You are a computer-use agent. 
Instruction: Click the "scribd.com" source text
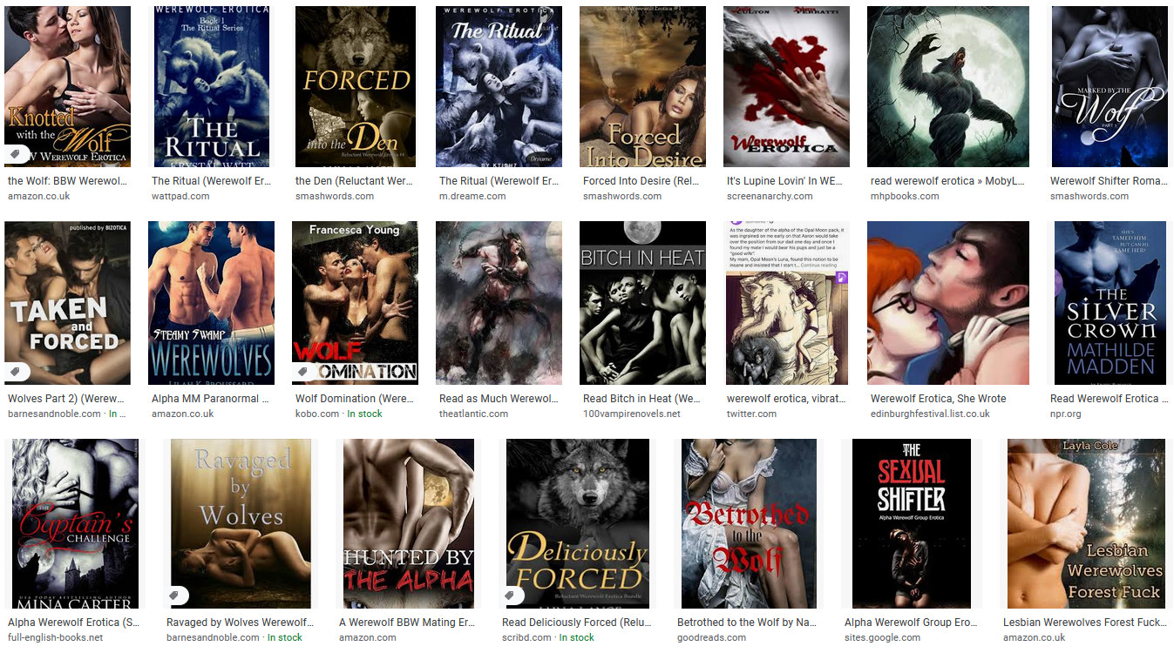pos(526,638)
